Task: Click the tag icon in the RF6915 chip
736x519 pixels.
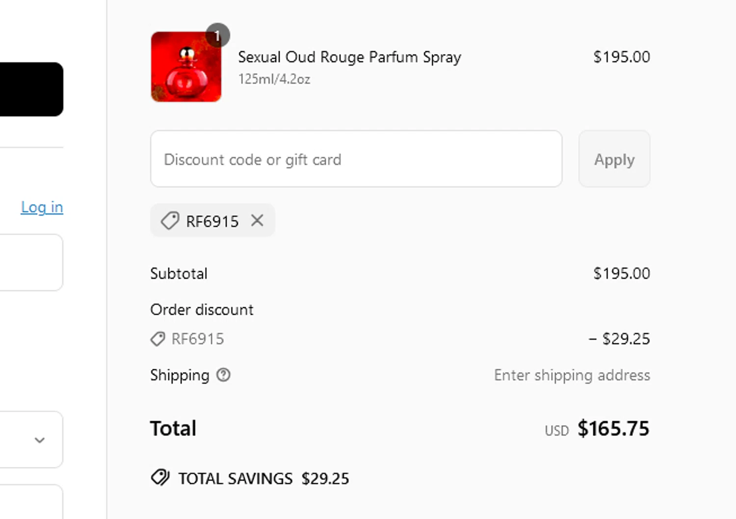Action: pos(170,221)
